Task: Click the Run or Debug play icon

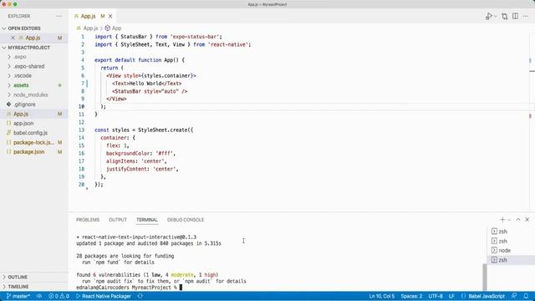Action: pyautogui.click(x=488, y=17)
